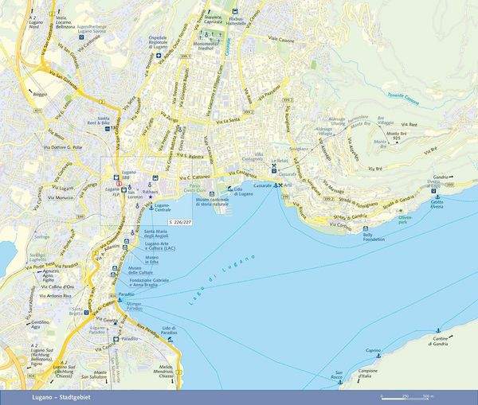478x405 pixels.
Task: Click the Lido di Lugano swimming icon
Action: coord(230,189)
